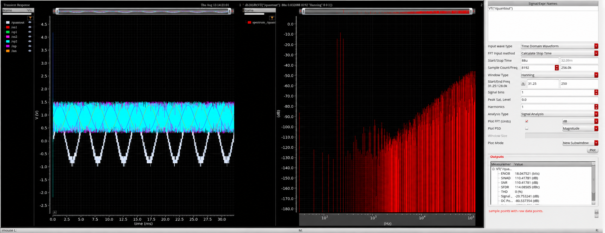Click the S button beside Start/End Freq
The width and height of the screenshot is (605, 233).
point(523,84)
